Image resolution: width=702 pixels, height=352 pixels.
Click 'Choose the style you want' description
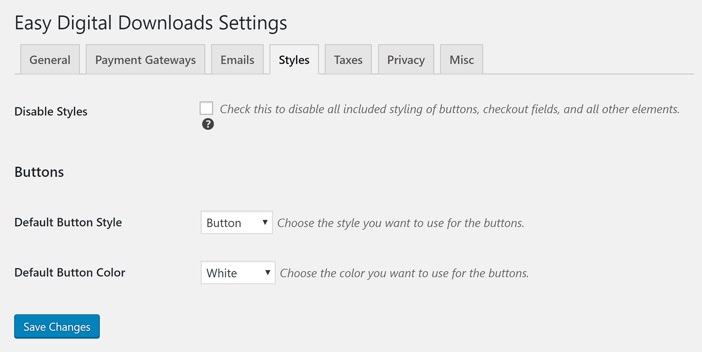click(x=401, y=223)
